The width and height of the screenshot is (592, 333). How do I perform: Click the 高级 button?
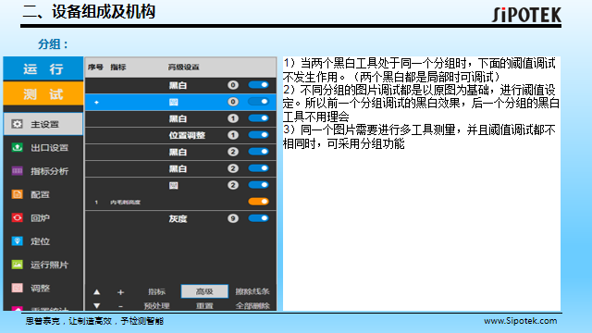(204, 291)
